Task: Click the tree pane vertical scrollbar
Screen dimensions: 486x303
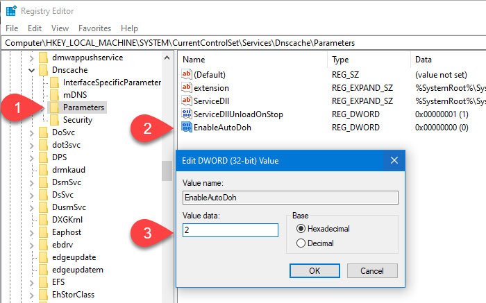Action: coord(167,169)
